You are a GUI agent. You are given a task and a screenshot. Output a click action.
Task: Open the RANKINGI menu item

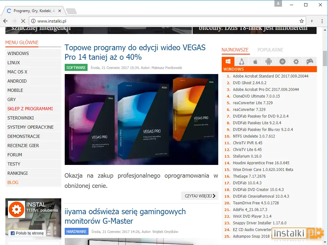tap(33, 173)
